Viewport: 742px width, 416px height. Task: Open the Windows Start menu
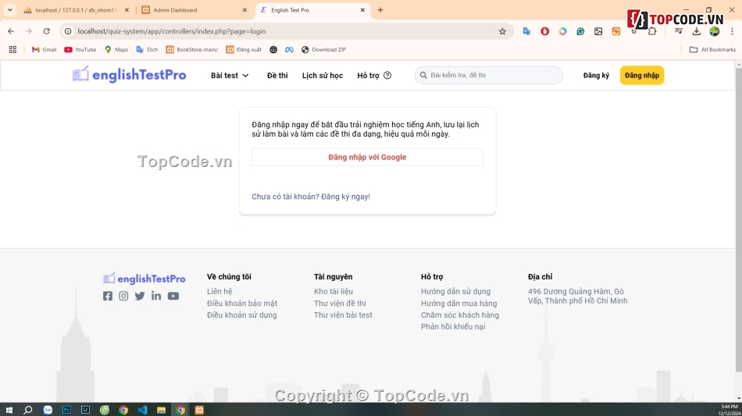9,410
